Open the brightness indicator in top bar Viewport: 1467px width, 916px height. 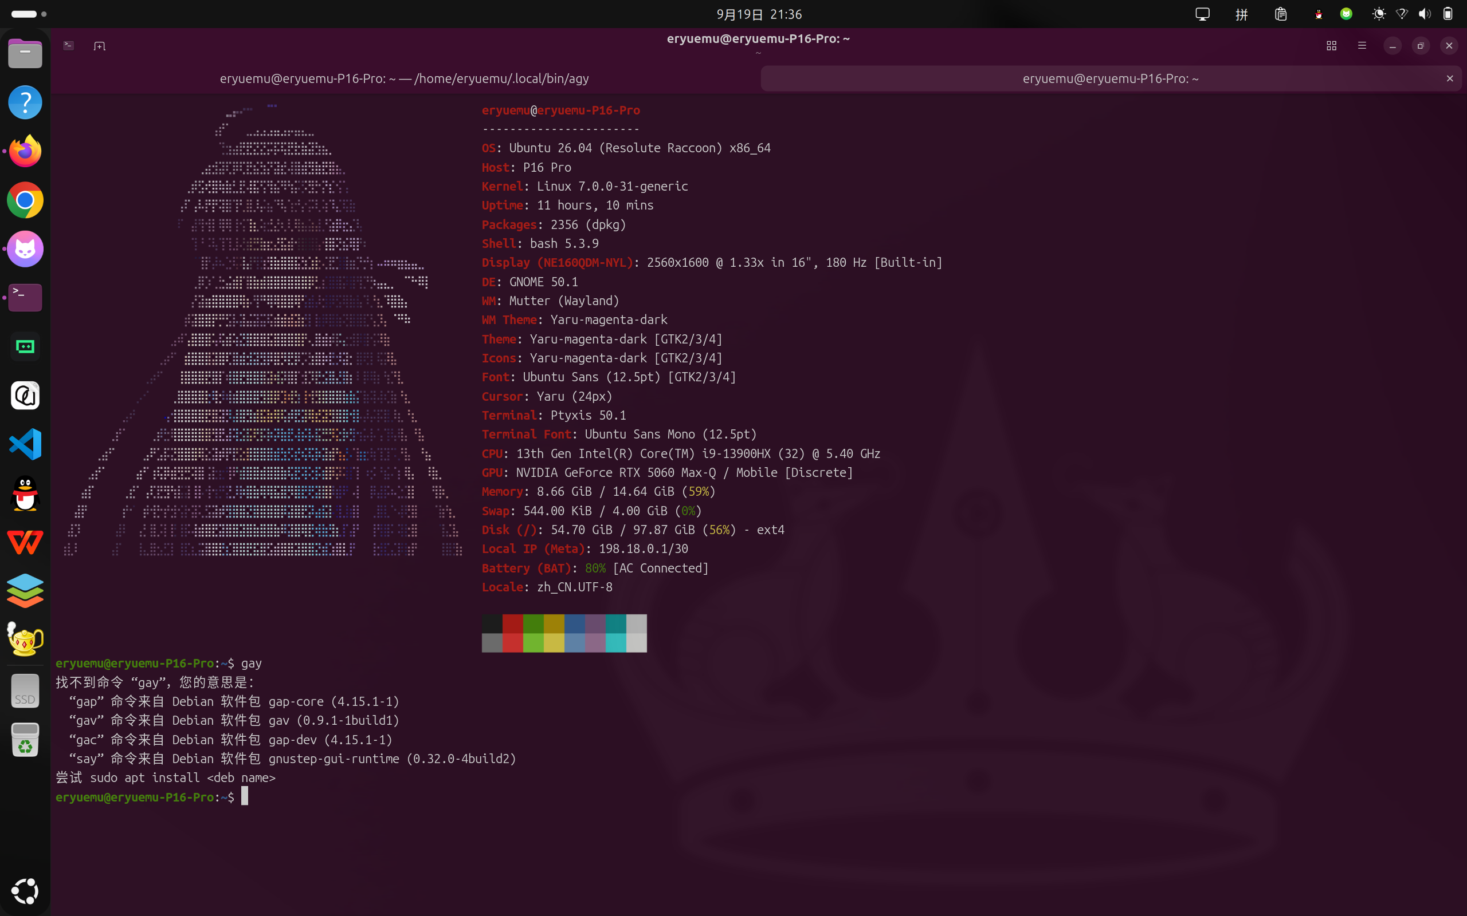click(x=1379, y=14)
